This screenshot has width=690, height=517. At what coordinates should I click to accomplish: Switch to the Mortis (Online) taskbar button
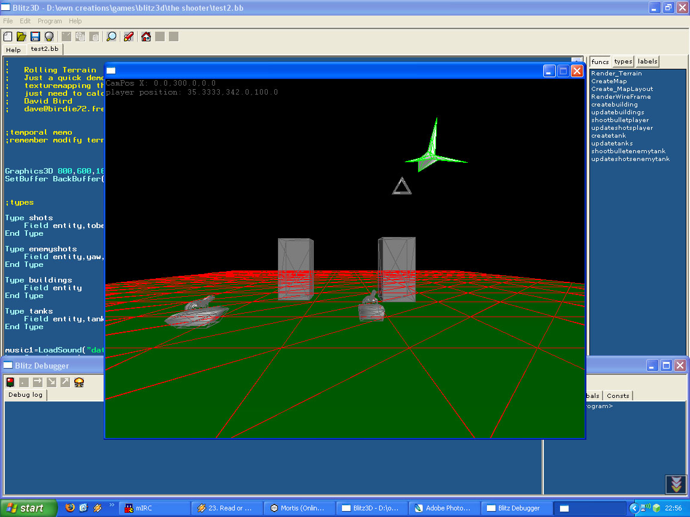point(299,508)
